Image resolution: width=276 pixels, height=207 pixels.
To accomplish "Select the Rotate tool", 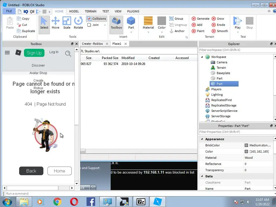I will pyautogui.click(x=78, y=23).
